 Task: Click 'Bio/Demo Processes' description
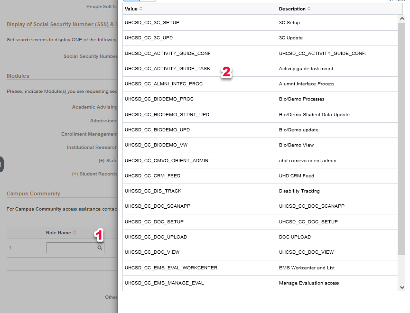point(301,99)
